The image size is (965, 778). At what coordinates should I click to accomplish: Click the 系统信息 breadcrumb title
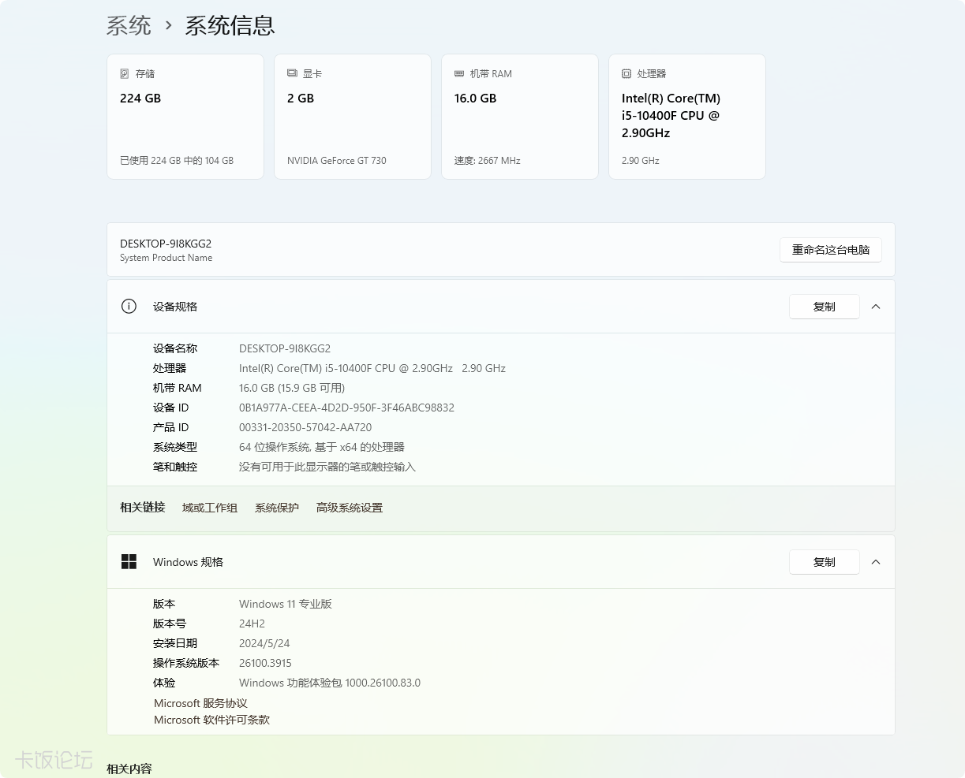230,25
